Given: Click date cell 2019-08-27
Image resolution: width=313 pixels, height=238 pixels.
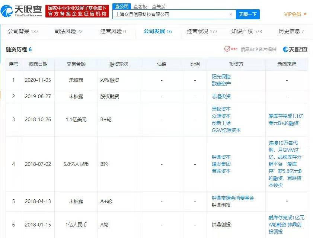Looking at the screenshot, I should 38,97.
